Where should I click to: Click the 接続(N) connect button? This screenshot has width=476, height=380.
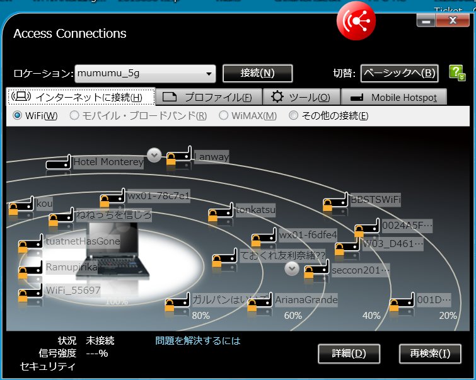coord(257,73)
